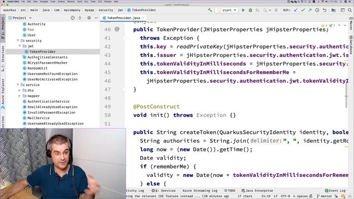Stop the running process
This screenshot has height=199, width=354.
[x=276, y=10]
